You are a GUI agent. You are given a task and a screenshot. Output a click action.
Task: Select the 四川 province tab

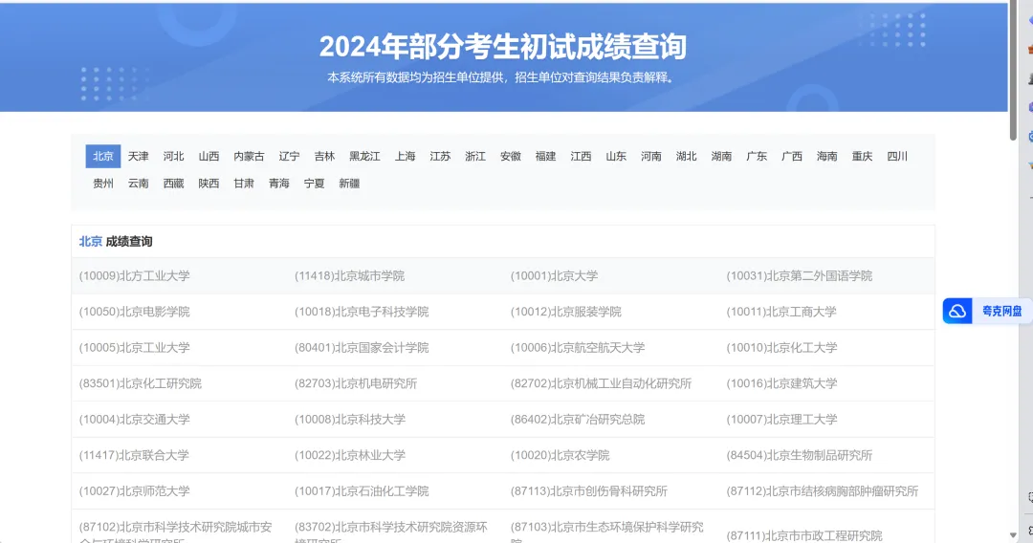tap(897, 156)
